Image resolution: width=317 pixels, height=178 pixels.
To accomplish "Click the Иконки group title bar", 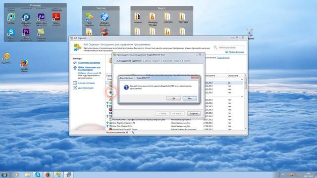I will click(x=35, y=5).
